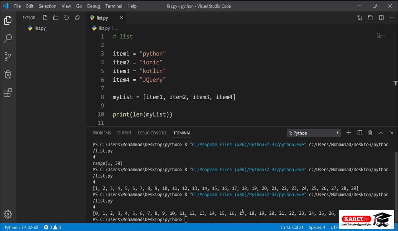Click the item2 "ionic" line
This screenshot has height=231, width=398.
click(x=138, y=62)
